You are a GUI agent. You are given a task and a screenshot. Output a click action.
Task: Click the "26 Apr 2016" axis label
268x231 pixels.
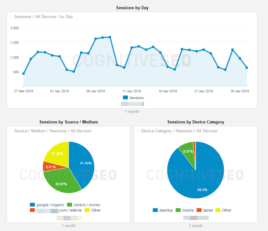click(x=240, y=91)
